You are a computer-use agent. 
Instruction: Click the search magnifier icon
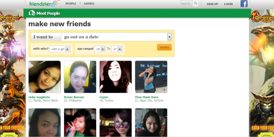pos(195,3)
